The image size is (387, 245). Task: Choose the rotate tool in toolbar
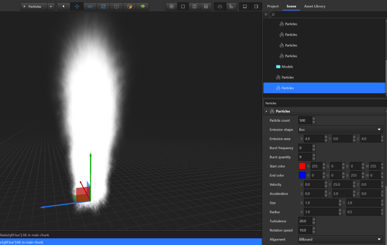click(x=90, y=7)
